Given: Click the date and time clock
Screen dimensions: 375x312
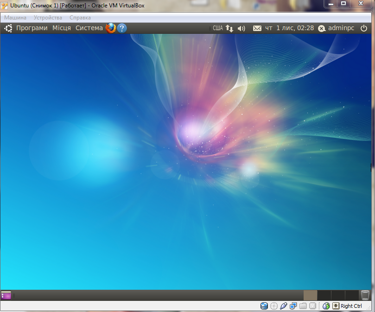Looking at the screenshot, I should click(289, 28).
